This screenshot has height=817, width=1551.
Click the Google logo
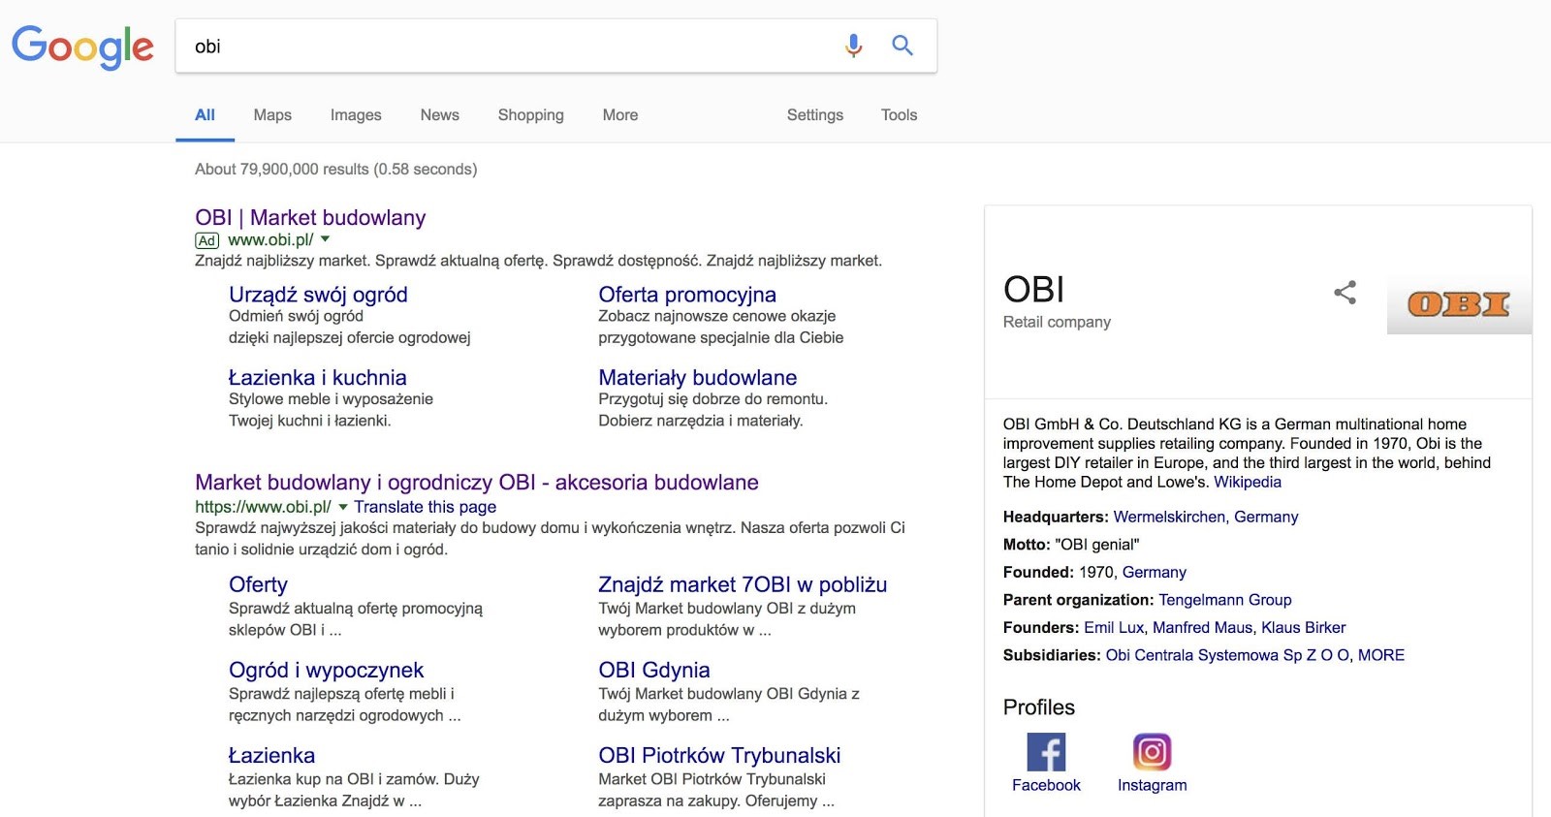[82, 47]
